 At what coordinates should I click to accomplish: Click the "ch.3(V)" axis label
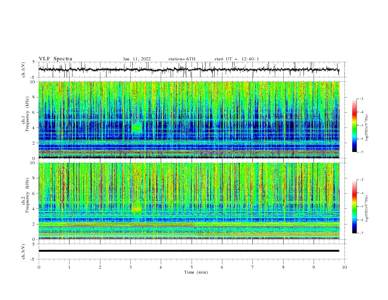coord(24,251)
